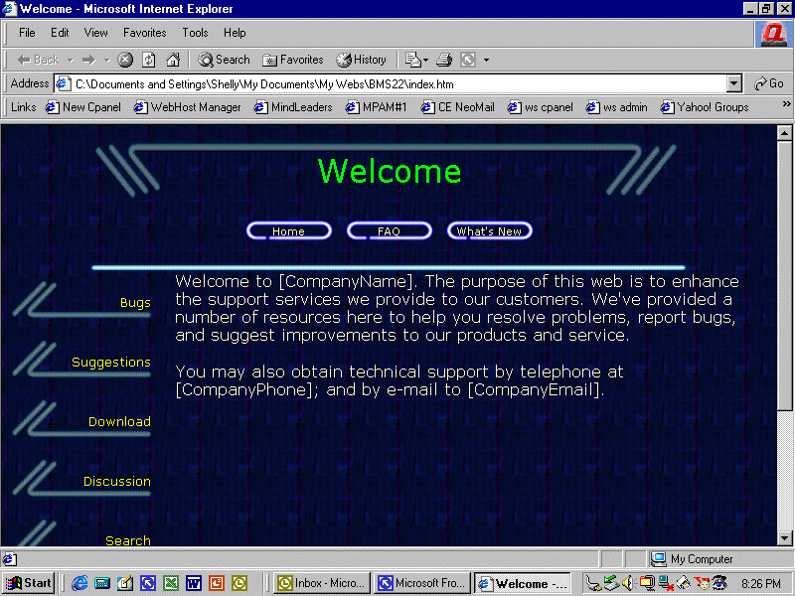Expand the Address bar dropdown list
Screen dimensions: 795x596
pos(734,84)
